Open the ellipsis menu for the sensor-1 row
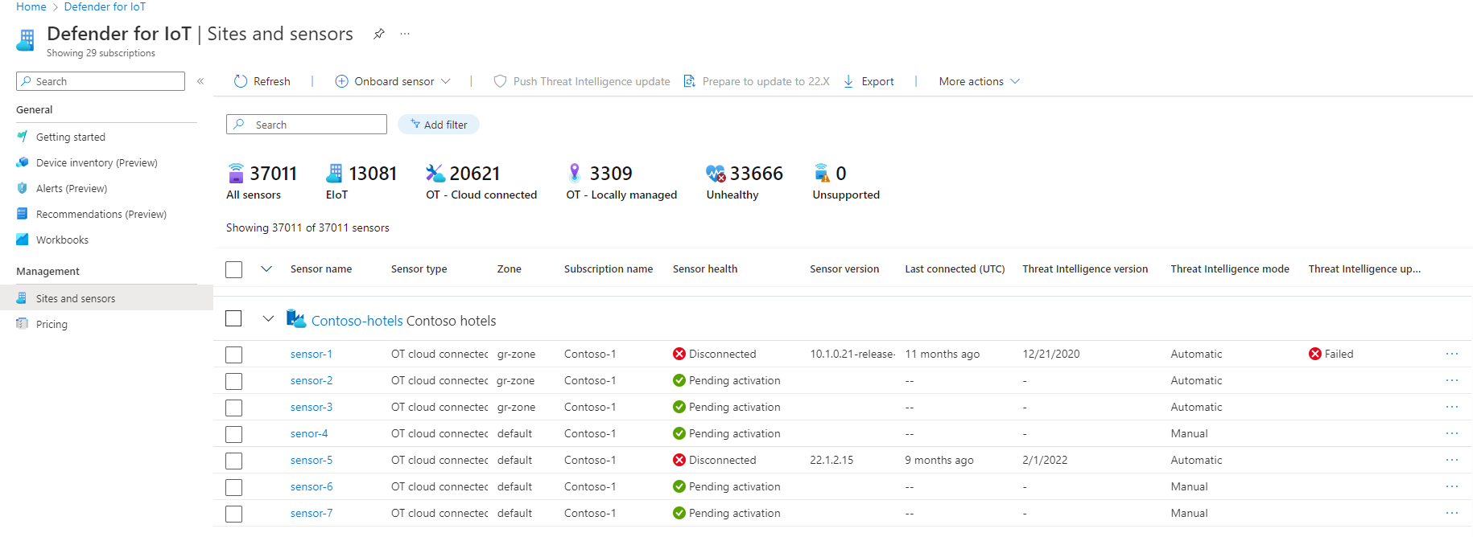The width and height of the screenshot is (1473, 537). pos(1451,354)
